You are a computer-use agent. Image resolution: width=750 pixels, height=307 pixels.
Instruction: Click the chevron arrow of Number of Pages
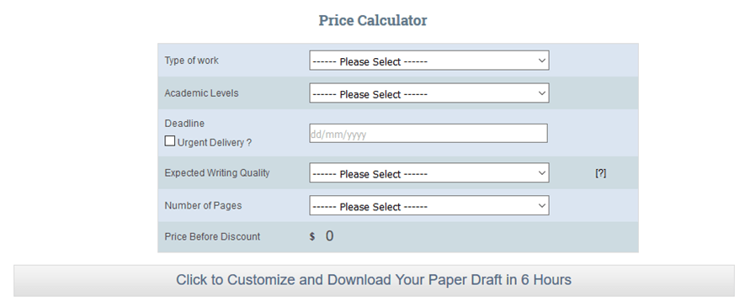coord(541,205)
